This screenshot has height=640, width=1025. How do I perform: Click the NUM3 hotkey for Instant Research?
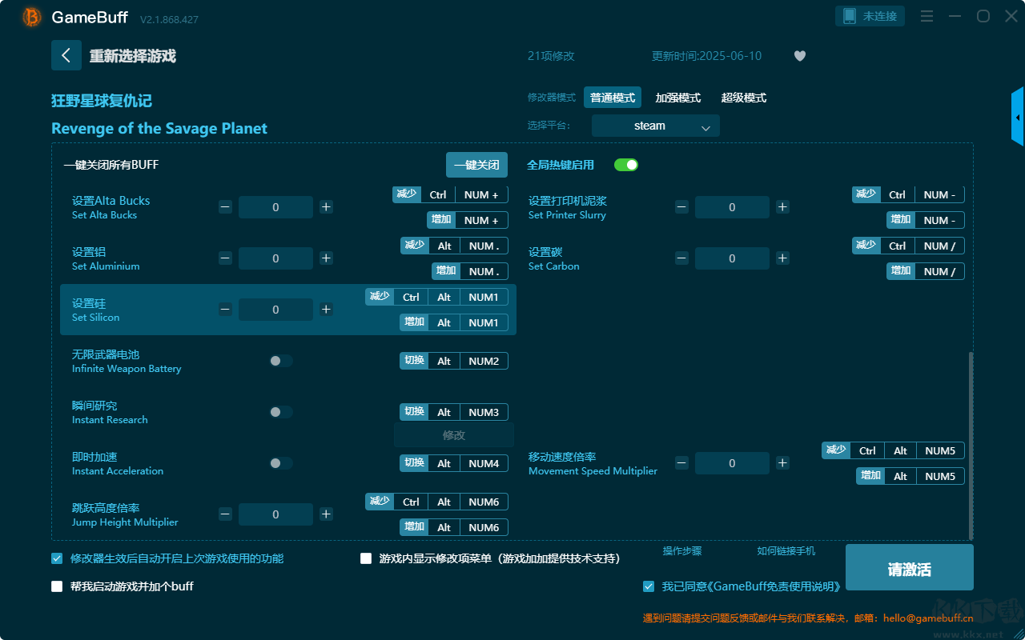(484, 412)
